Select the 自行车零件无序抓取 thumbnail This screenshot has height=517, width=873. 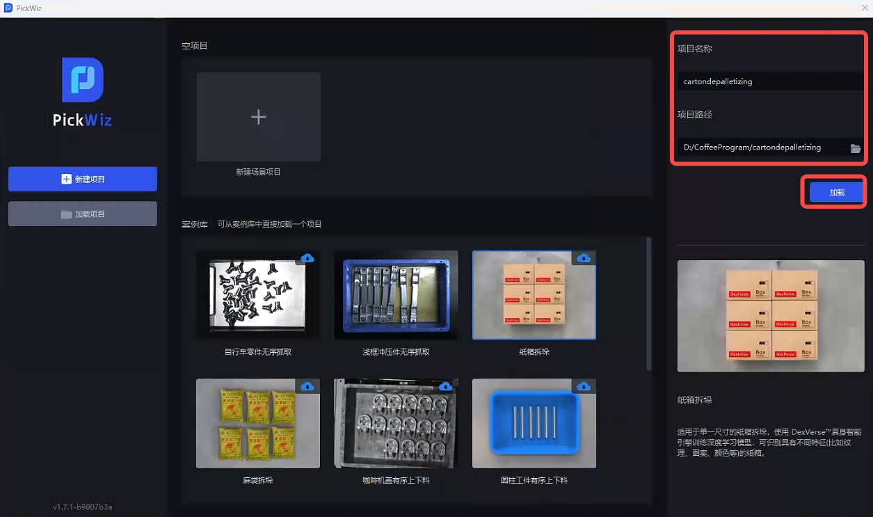(x=258, y=296)
